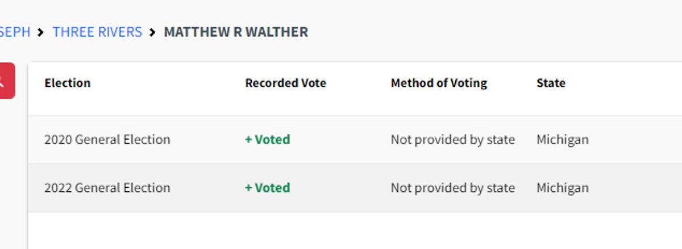The width and height of the screenshot is (682, 249).
Task: Click the plus sign beside 2022 Voted
Action: point(248,188)
